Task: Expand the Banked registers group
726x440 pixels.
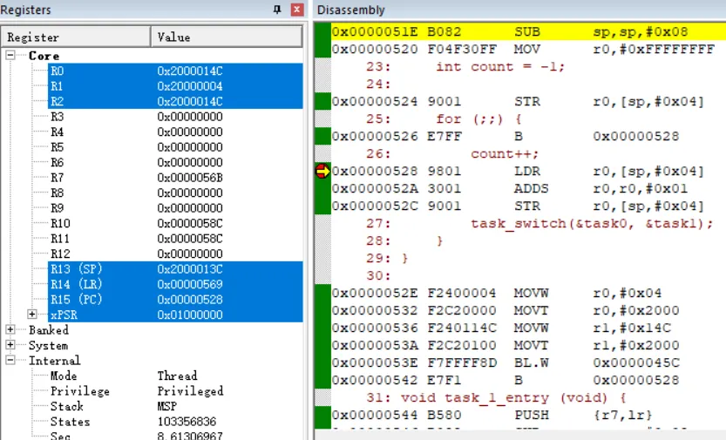Action: pos(11,330)
